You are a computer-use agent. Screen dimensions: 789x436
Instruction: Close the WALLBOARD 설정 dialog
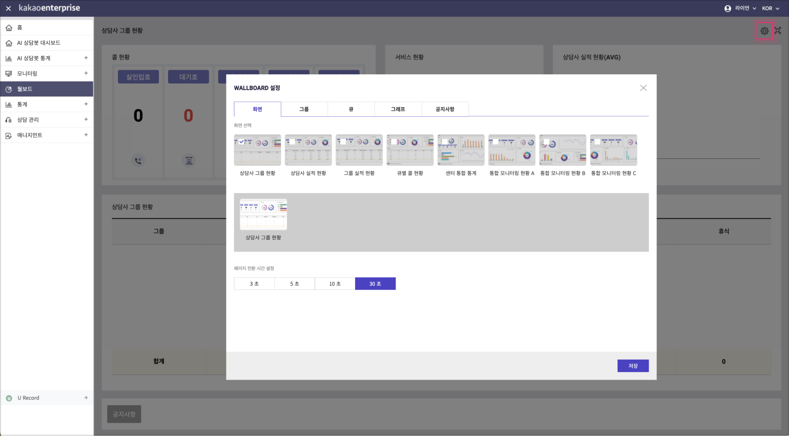coord(643,88)
